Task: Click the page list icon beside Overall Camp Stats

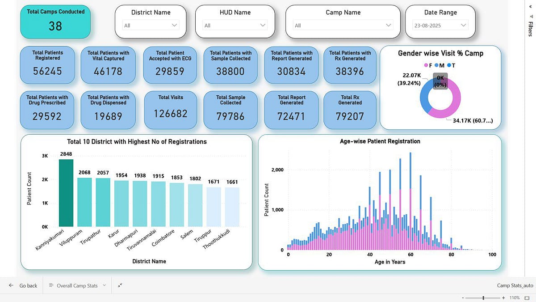Action: [x=51, y=285]
